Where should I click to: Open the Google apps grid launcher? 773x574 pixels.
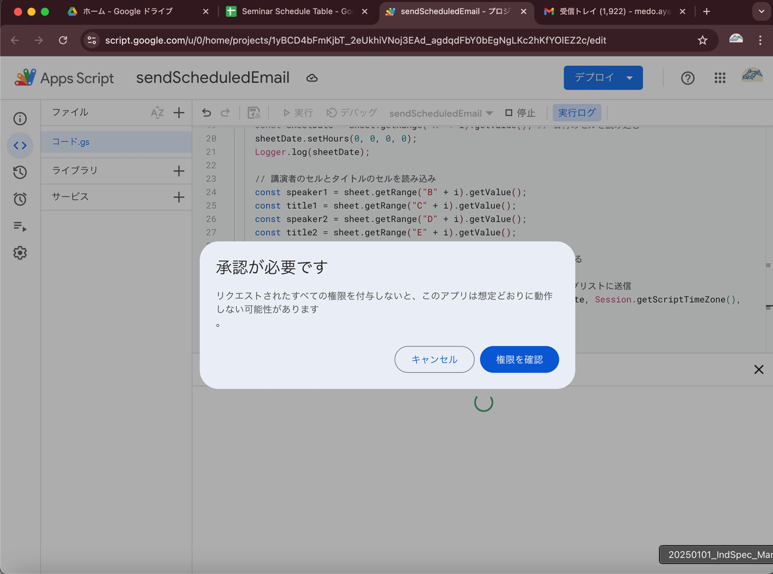[x=720, y=78]
